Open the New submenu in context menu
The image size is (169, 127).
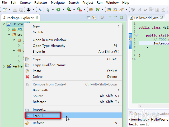[73, 26]
